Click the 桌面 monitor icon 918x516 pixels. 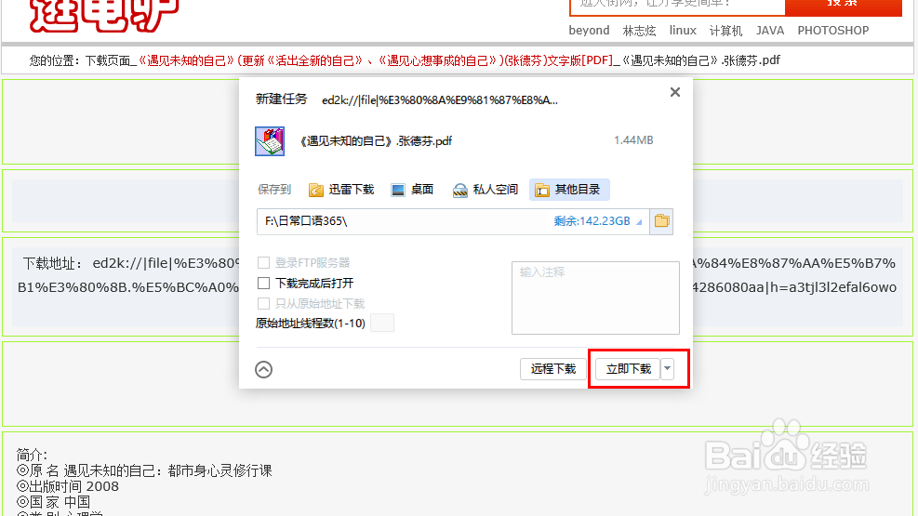point(398,191)
